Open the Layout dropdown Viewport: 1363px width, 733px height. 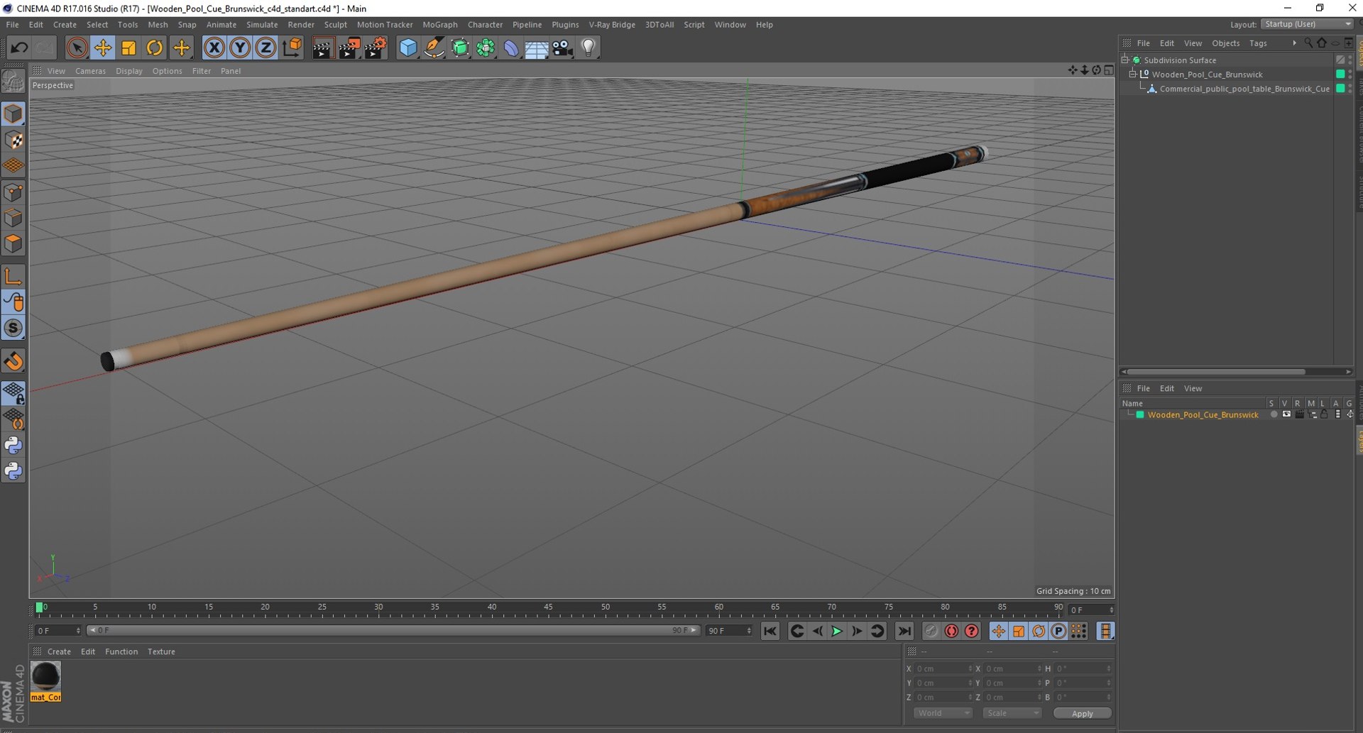[x=1308, y=24]
